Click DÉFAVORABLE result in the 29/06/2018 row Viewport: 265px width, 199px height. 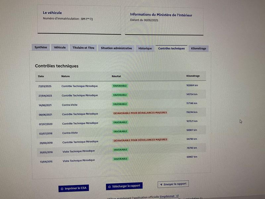tap(140, 140)
